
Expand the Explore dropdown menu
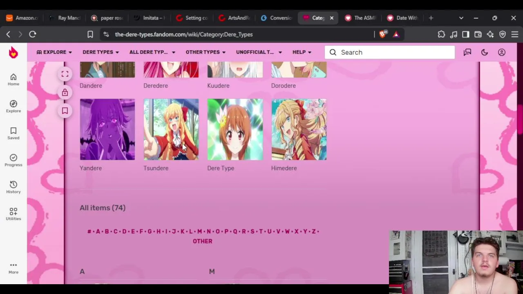(54, 52)
